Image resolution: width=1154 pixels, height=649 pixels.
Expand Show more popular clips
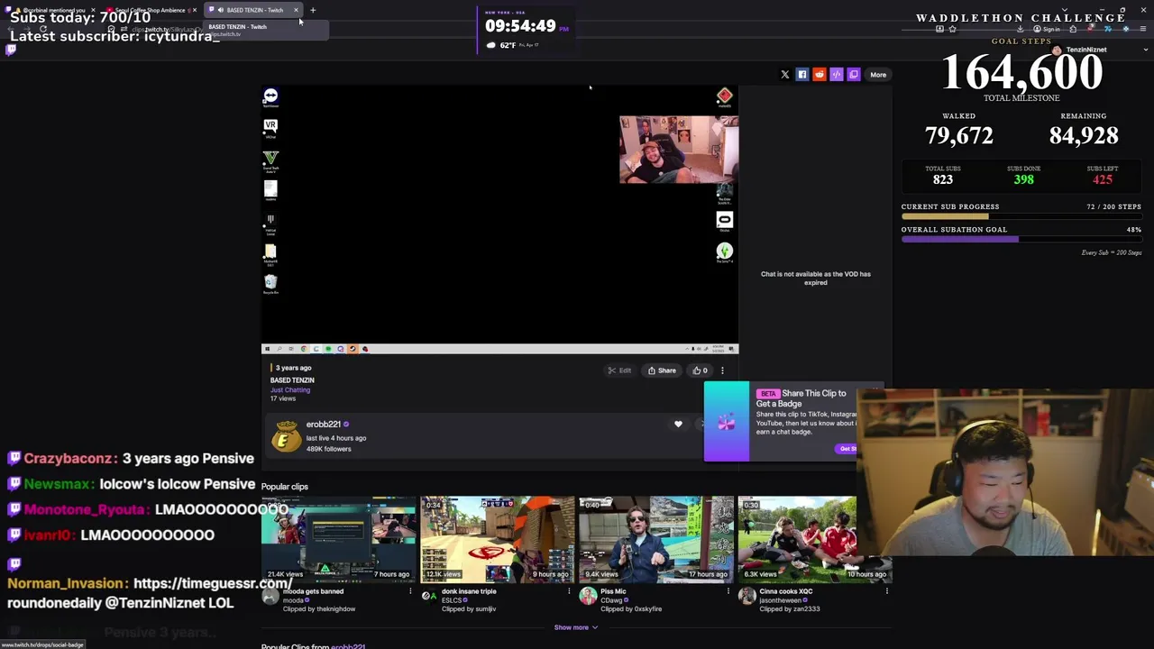coord(575,627)
